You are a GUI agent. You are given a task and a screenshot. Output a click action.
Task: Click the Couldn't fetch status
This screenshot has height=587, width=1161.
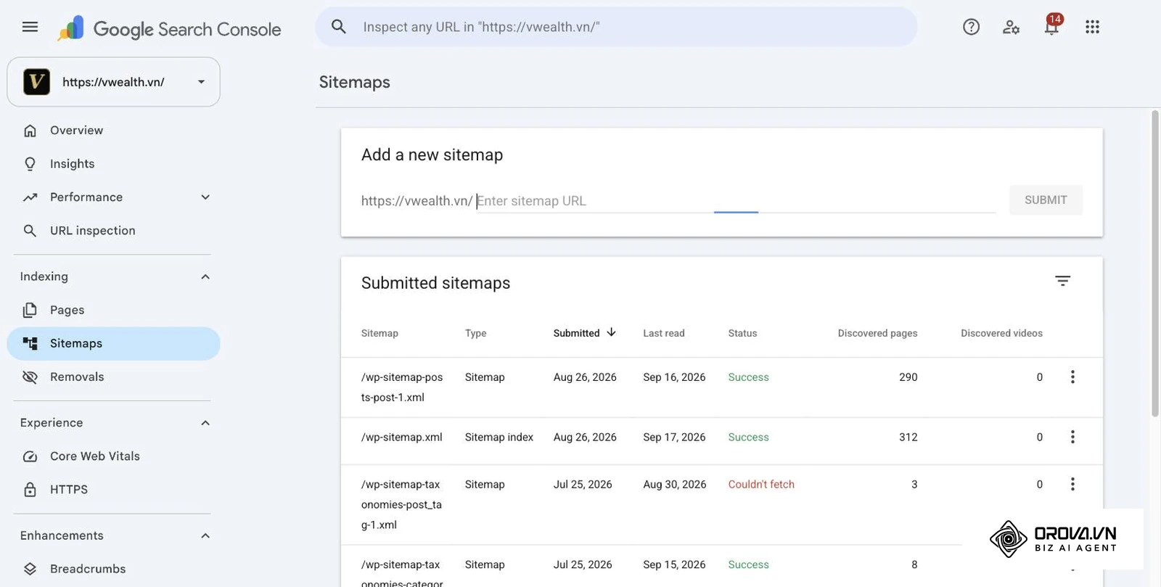761,484
